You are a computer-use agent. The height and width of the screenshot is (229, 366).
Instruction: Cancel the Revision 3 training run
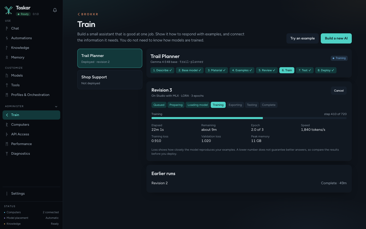pos(339,91)
